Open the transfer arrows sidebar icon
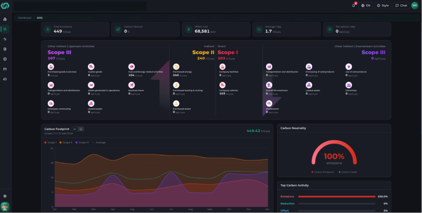422x213 pixels. [5, 39]
